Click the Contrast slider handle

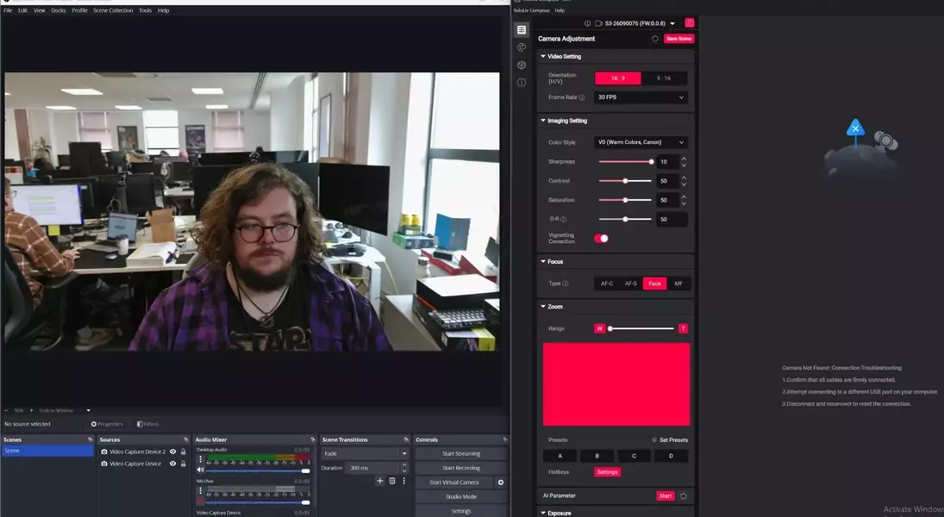pyautogui.click(x=625, y=181)
